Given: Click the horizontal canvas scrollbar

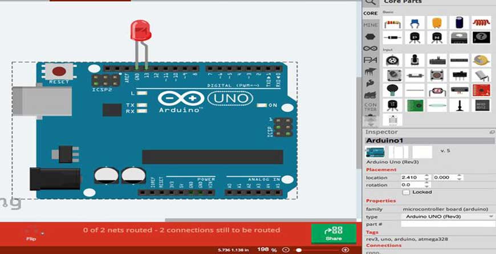Looking at the screenshot, I should click(261, 220).
